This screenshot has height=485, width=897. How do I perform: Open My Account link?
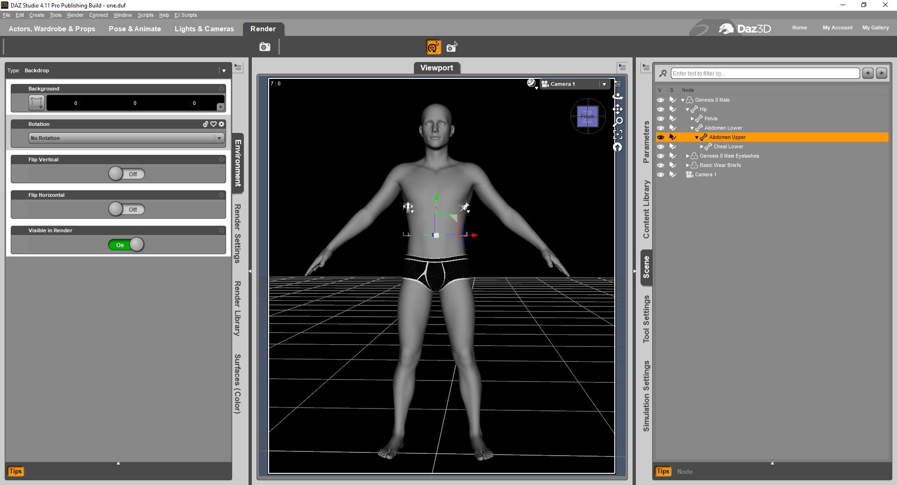coord(838,28)
